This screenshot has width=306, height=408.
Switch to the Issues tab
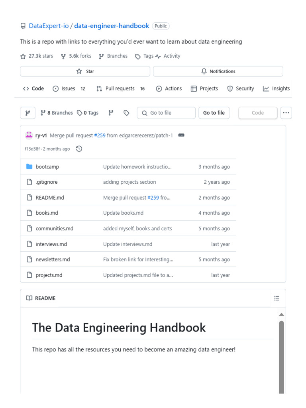tap(69, 88)
